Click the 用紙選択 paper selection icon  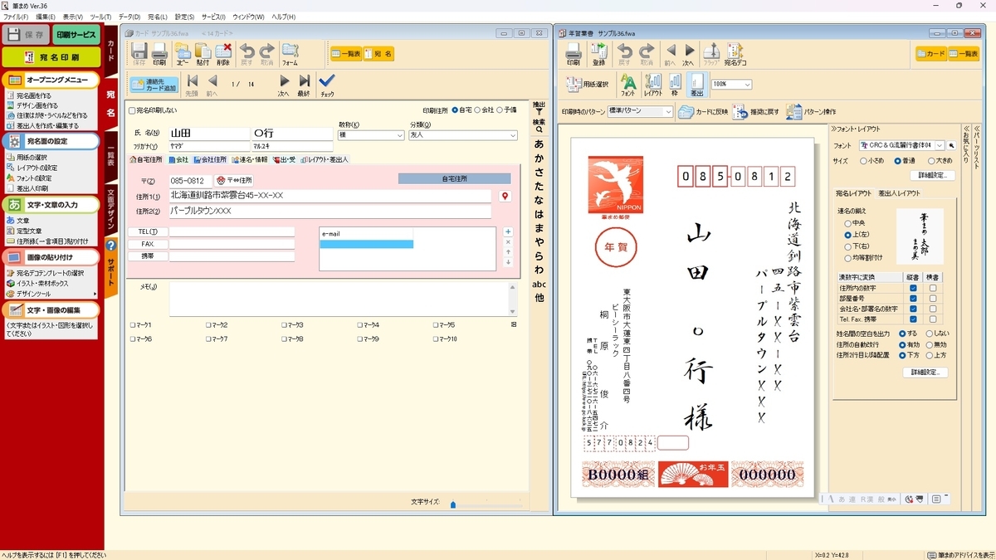point(588,84)
